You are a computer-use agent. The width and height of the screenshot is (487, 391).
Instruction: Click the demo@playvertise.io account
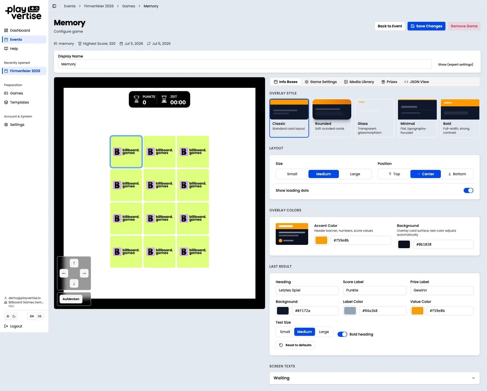coord(25,298)
